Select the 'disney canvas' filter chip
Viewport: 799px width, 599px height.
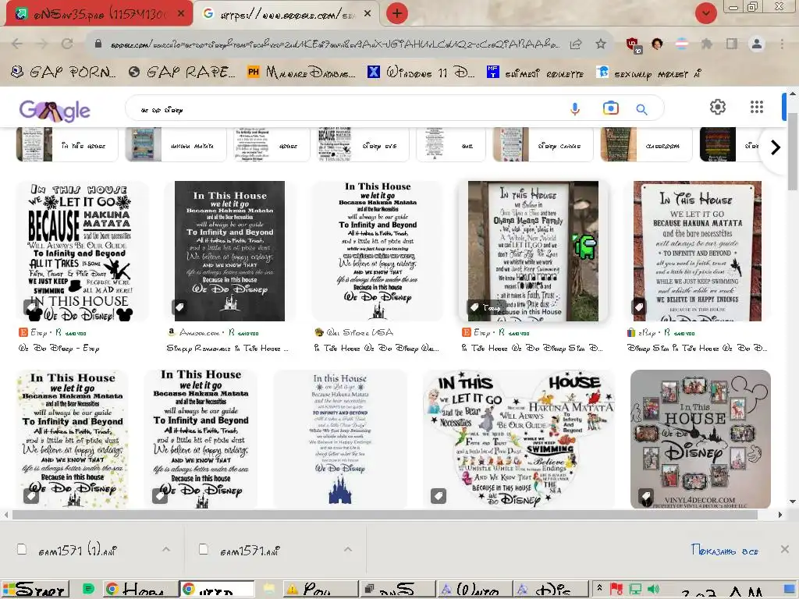click(x=543, y=144)
